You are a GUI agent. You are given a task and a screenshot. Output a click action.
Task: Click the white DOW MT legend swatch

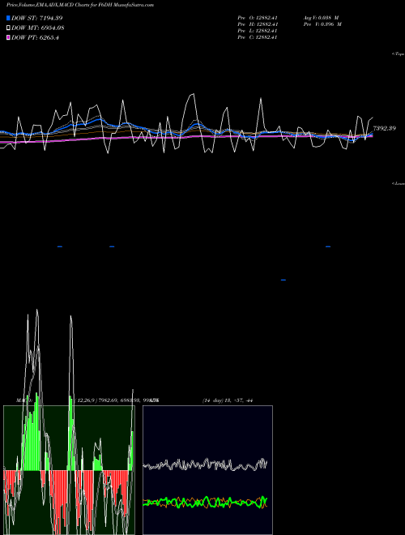[8, 28]
